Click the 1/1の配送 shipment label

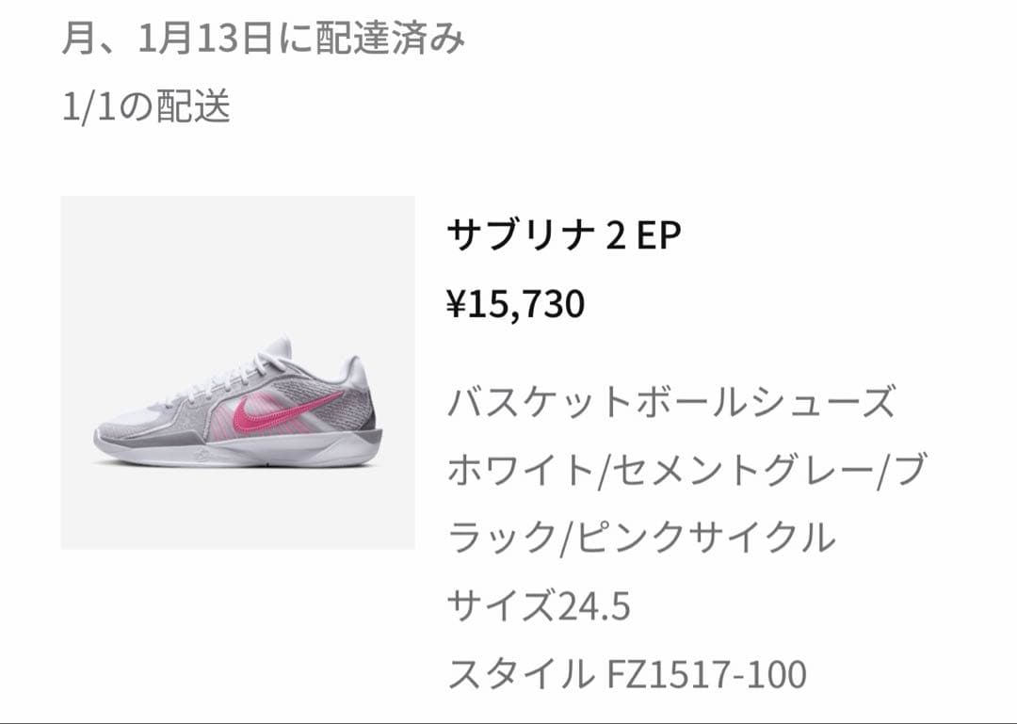pyautogui.click(x=146, y=106)
